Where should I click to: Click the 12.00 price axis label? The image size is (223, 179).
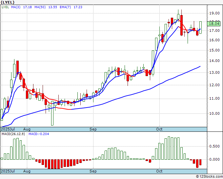(x=214, y=85)
